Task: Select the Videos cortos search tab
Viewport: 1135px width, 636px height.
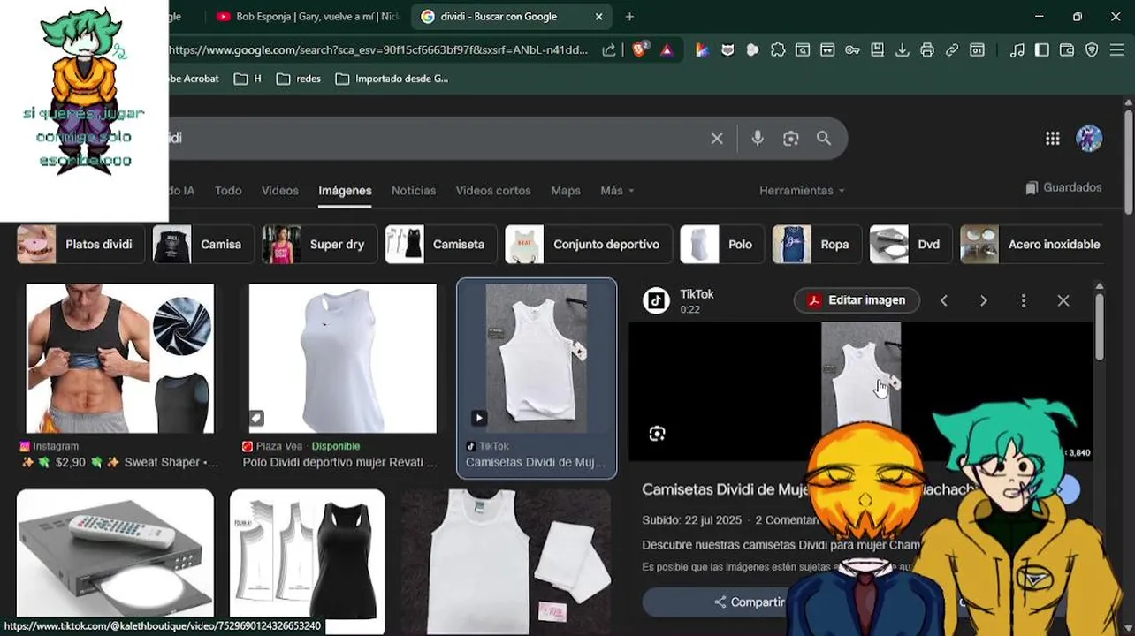Action: click(x=493, y=191)
